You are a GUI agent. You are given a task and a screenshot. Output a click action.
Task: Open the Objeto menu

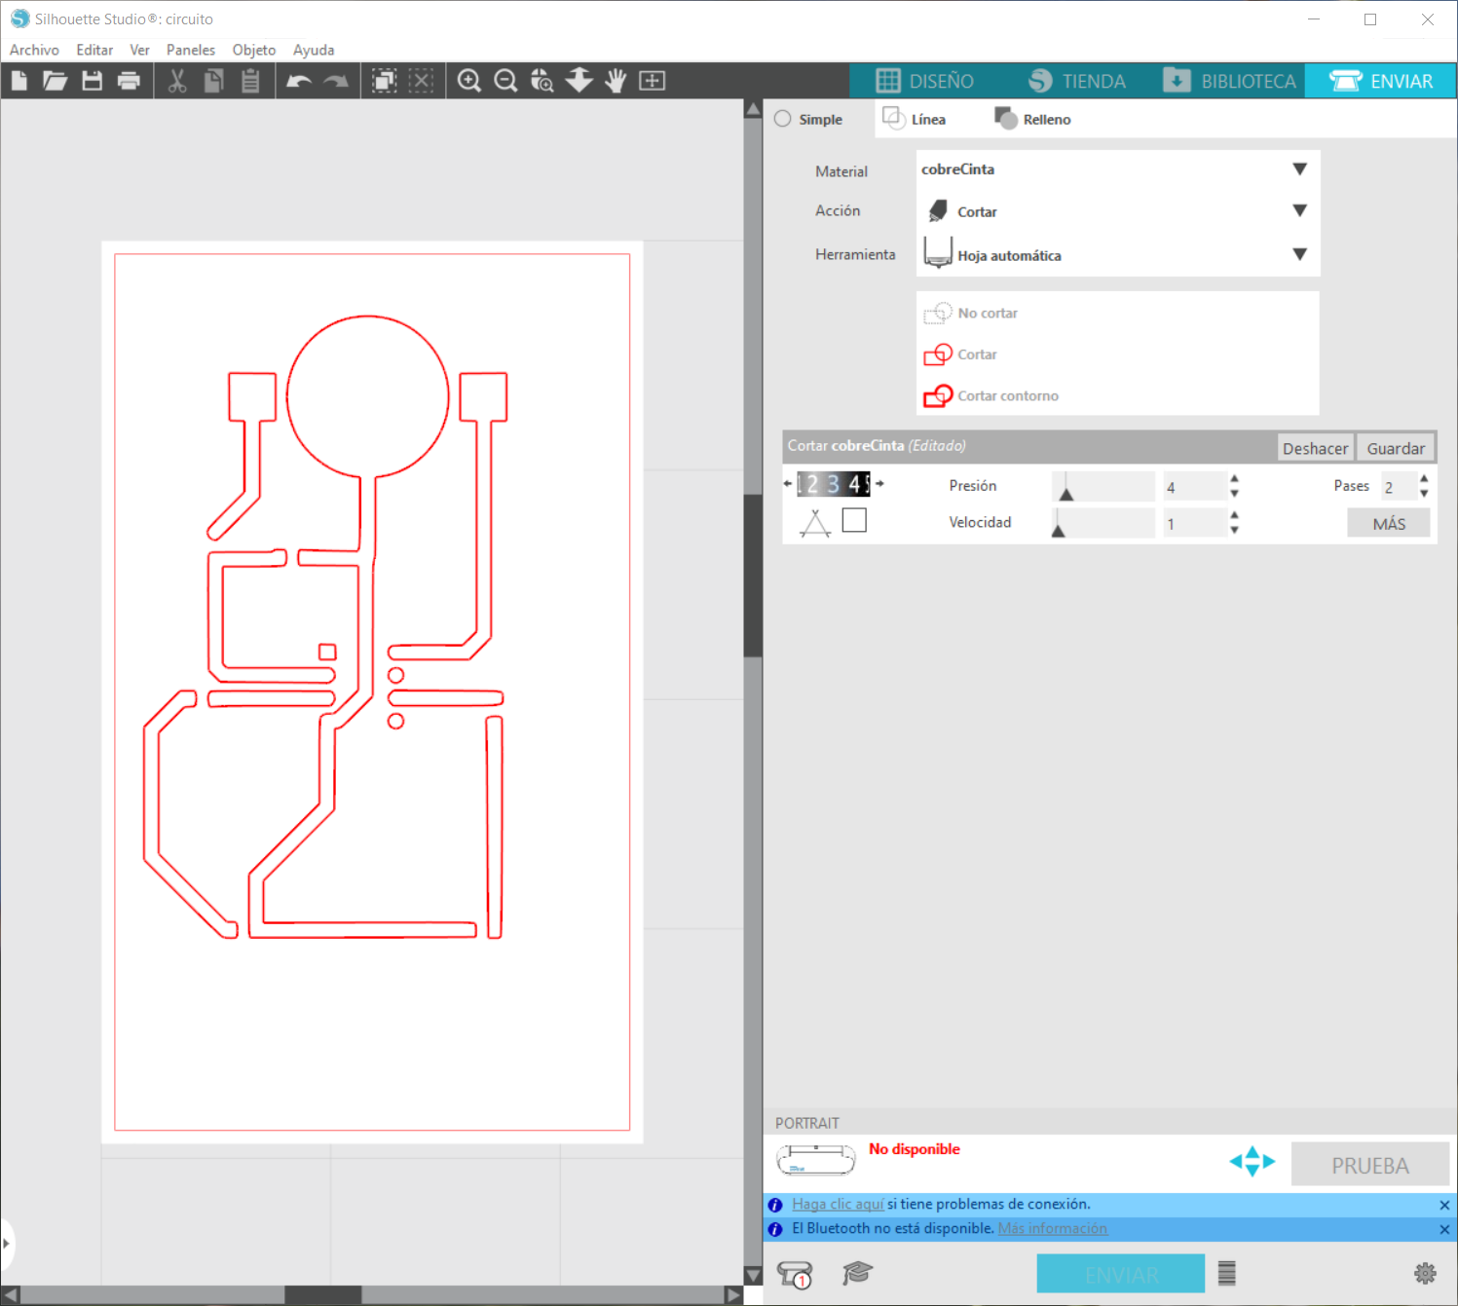click(x=253, y=50)
